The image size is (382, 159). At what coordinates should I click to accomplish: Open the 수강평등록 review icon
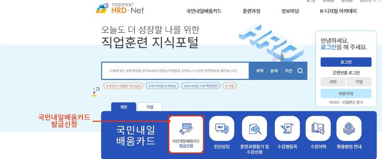(x=287, y=128)
